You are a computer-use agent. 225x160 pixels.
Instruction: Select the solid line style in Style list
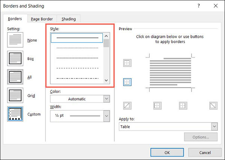pyautogui.click(x=77, y=38)
